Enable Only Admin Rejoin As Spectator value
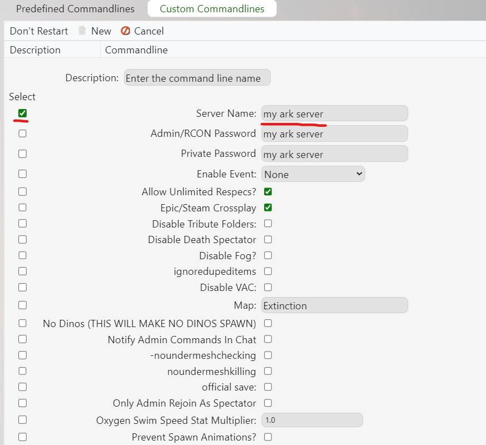 pos(268,403)
